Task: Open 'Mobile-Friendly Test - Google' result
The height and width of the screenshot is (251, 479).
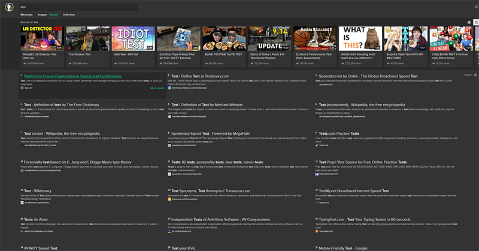Action: [343, 248]
